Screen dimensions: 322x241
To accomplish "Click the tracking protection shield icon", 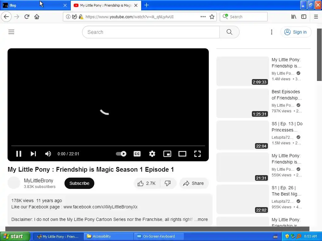I will coord(75,17).
